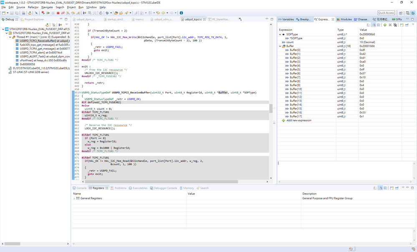
Task: Toggle Layout mode in Registers view
Action: 380,188
